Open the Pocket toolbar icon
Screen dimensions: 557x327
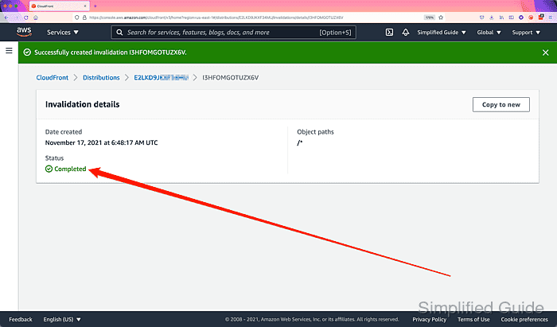point(481,18)
